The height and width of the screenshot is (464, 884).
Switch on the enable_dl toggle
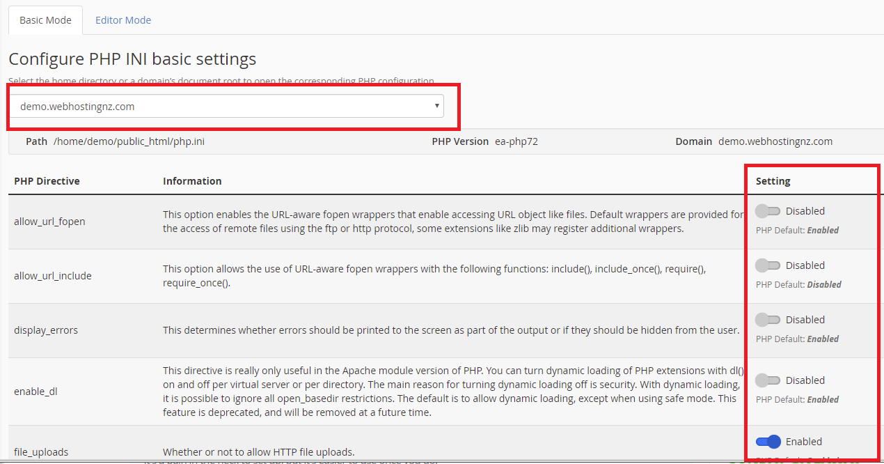[768, 380]
